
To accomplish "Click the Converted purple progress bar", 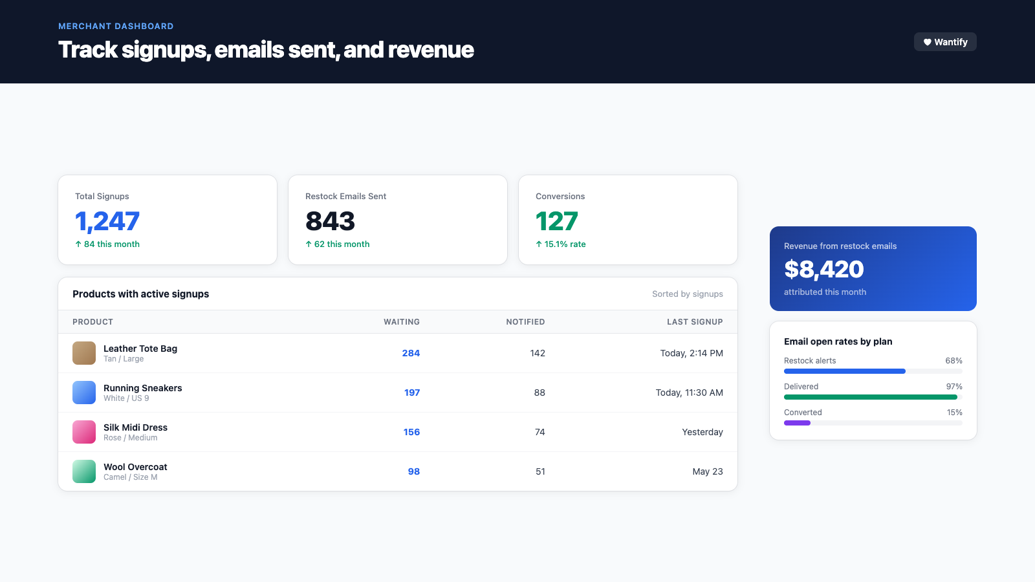I will pyautogui.click(x=797, y=423).
